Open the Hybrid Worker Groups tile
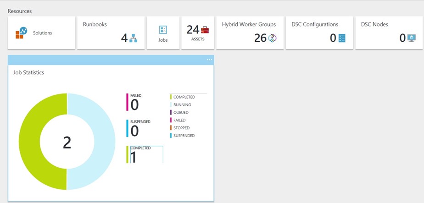 click(x=250, y=33)
